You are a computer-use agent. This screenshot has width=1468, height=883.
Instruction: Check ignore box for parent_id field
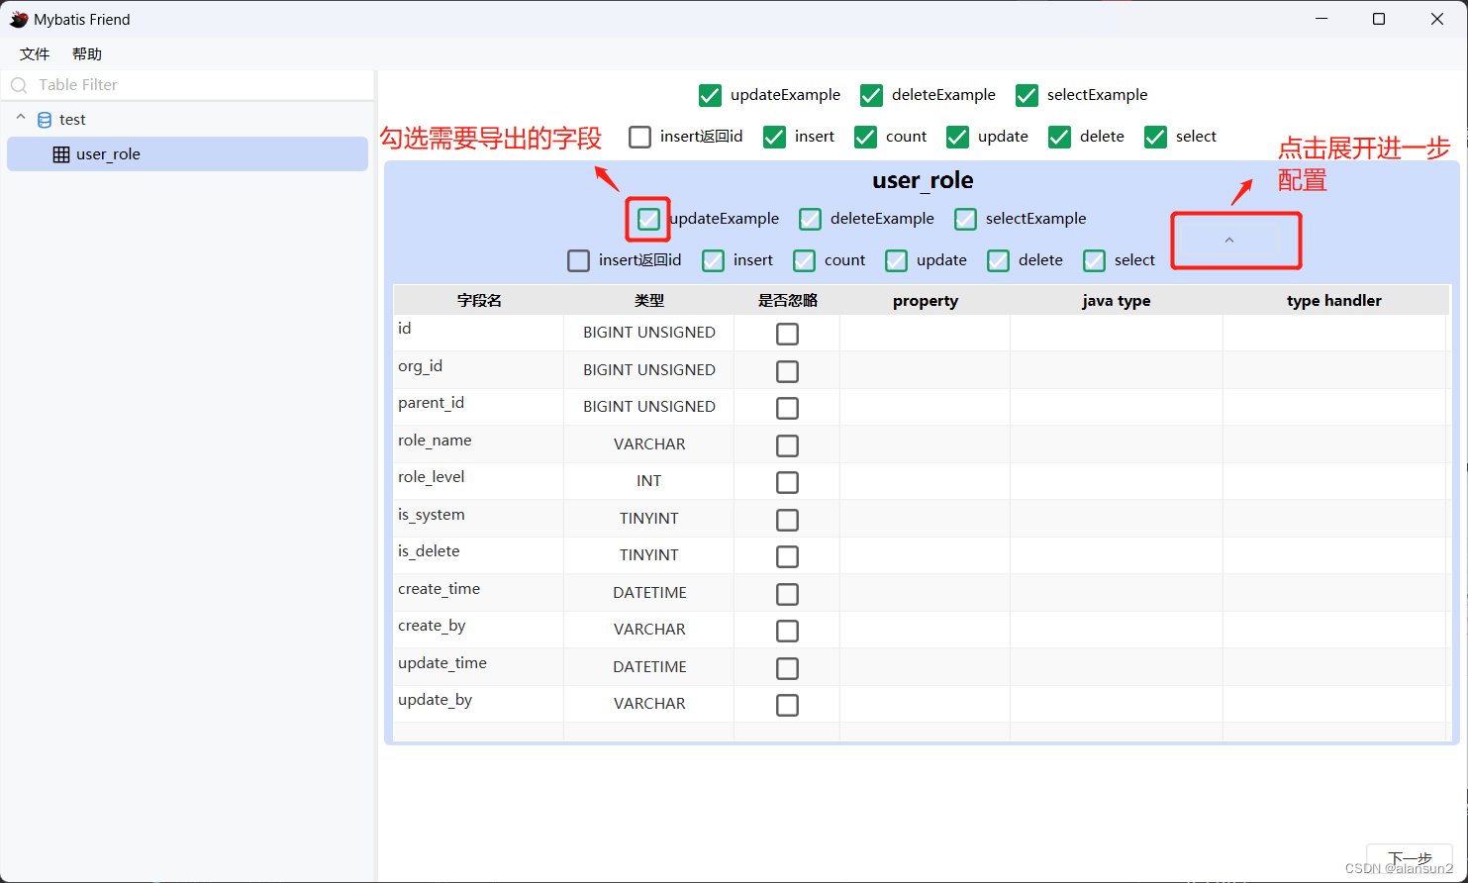(787, 408)
